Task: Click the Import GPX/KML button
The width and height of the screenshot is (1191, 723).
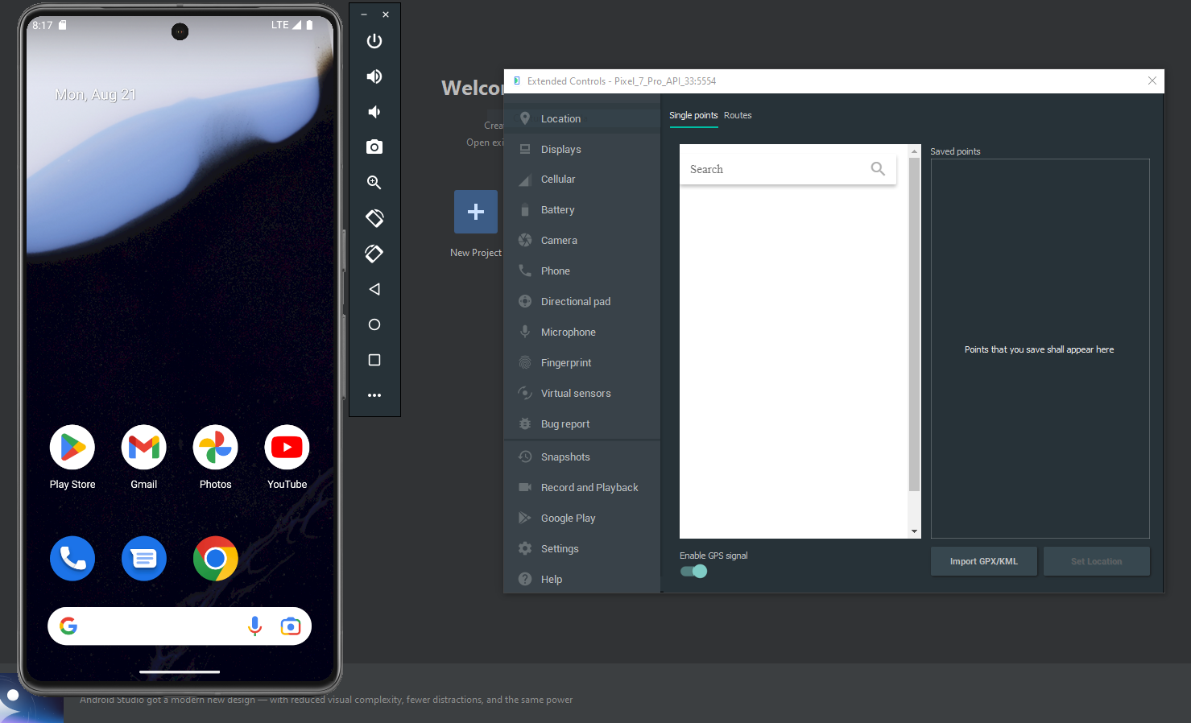Action: point(983,561)
